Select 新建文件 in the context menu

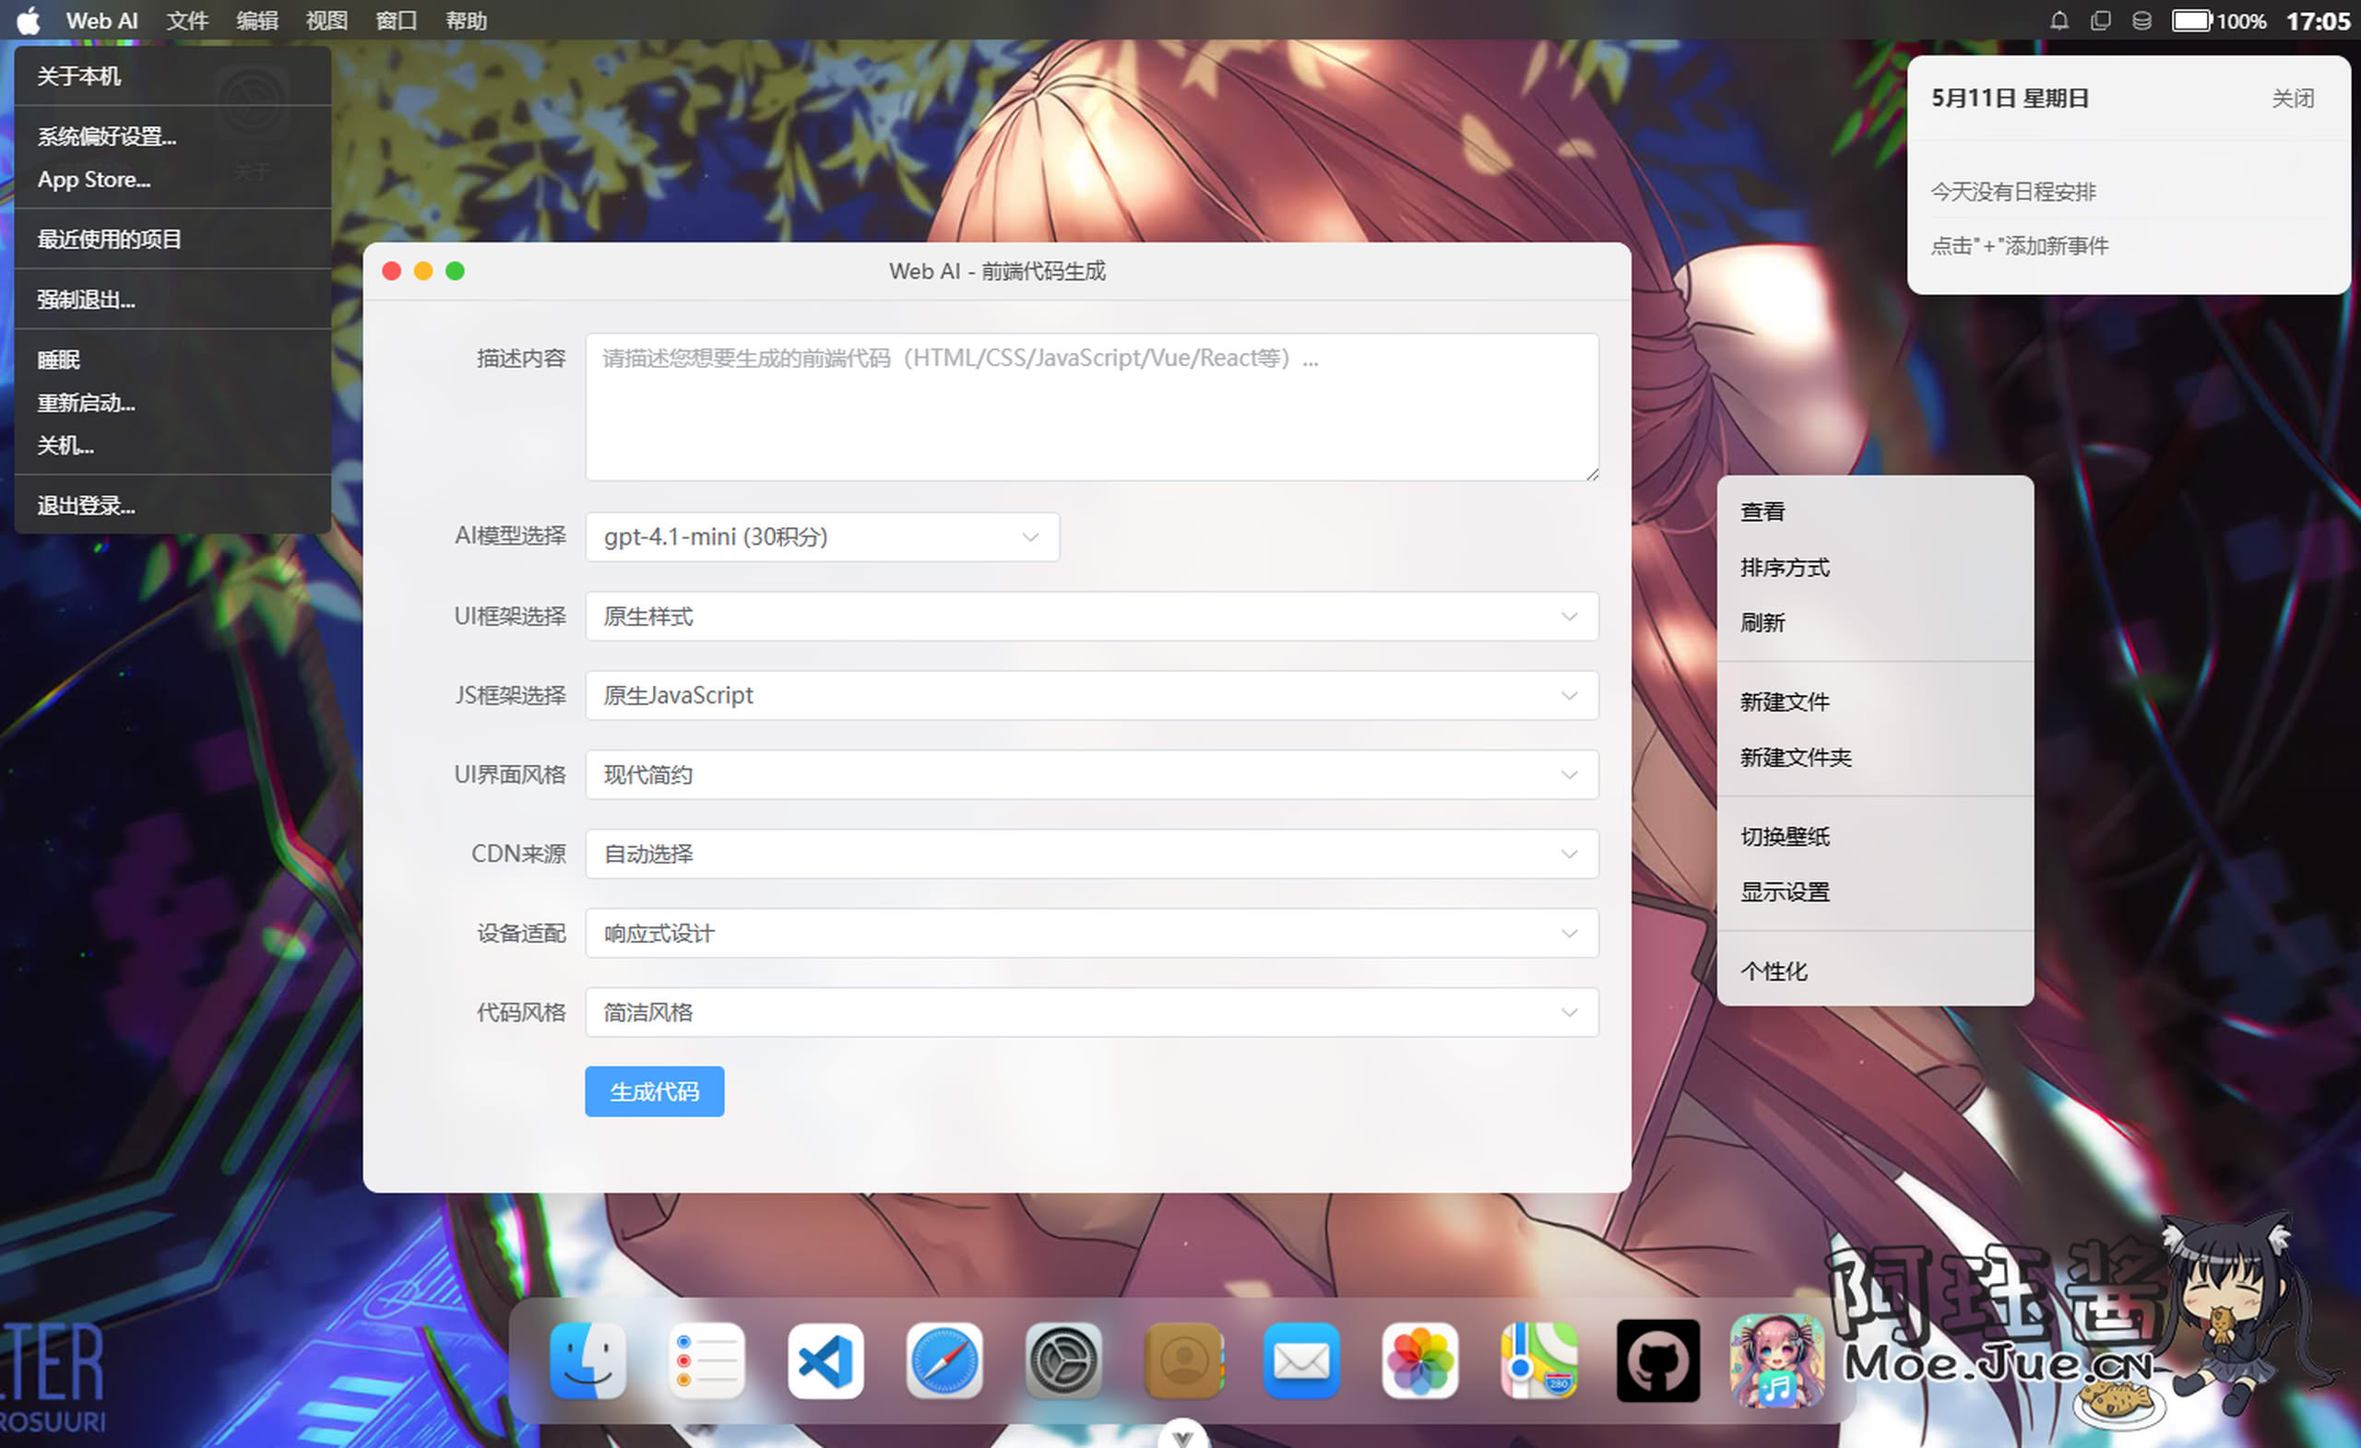(1875, 701)
